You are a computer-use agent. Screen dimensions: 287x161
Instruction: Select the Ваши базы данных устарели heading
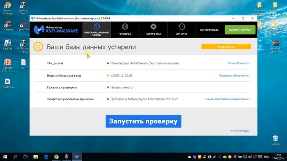(x=91, y=47)
